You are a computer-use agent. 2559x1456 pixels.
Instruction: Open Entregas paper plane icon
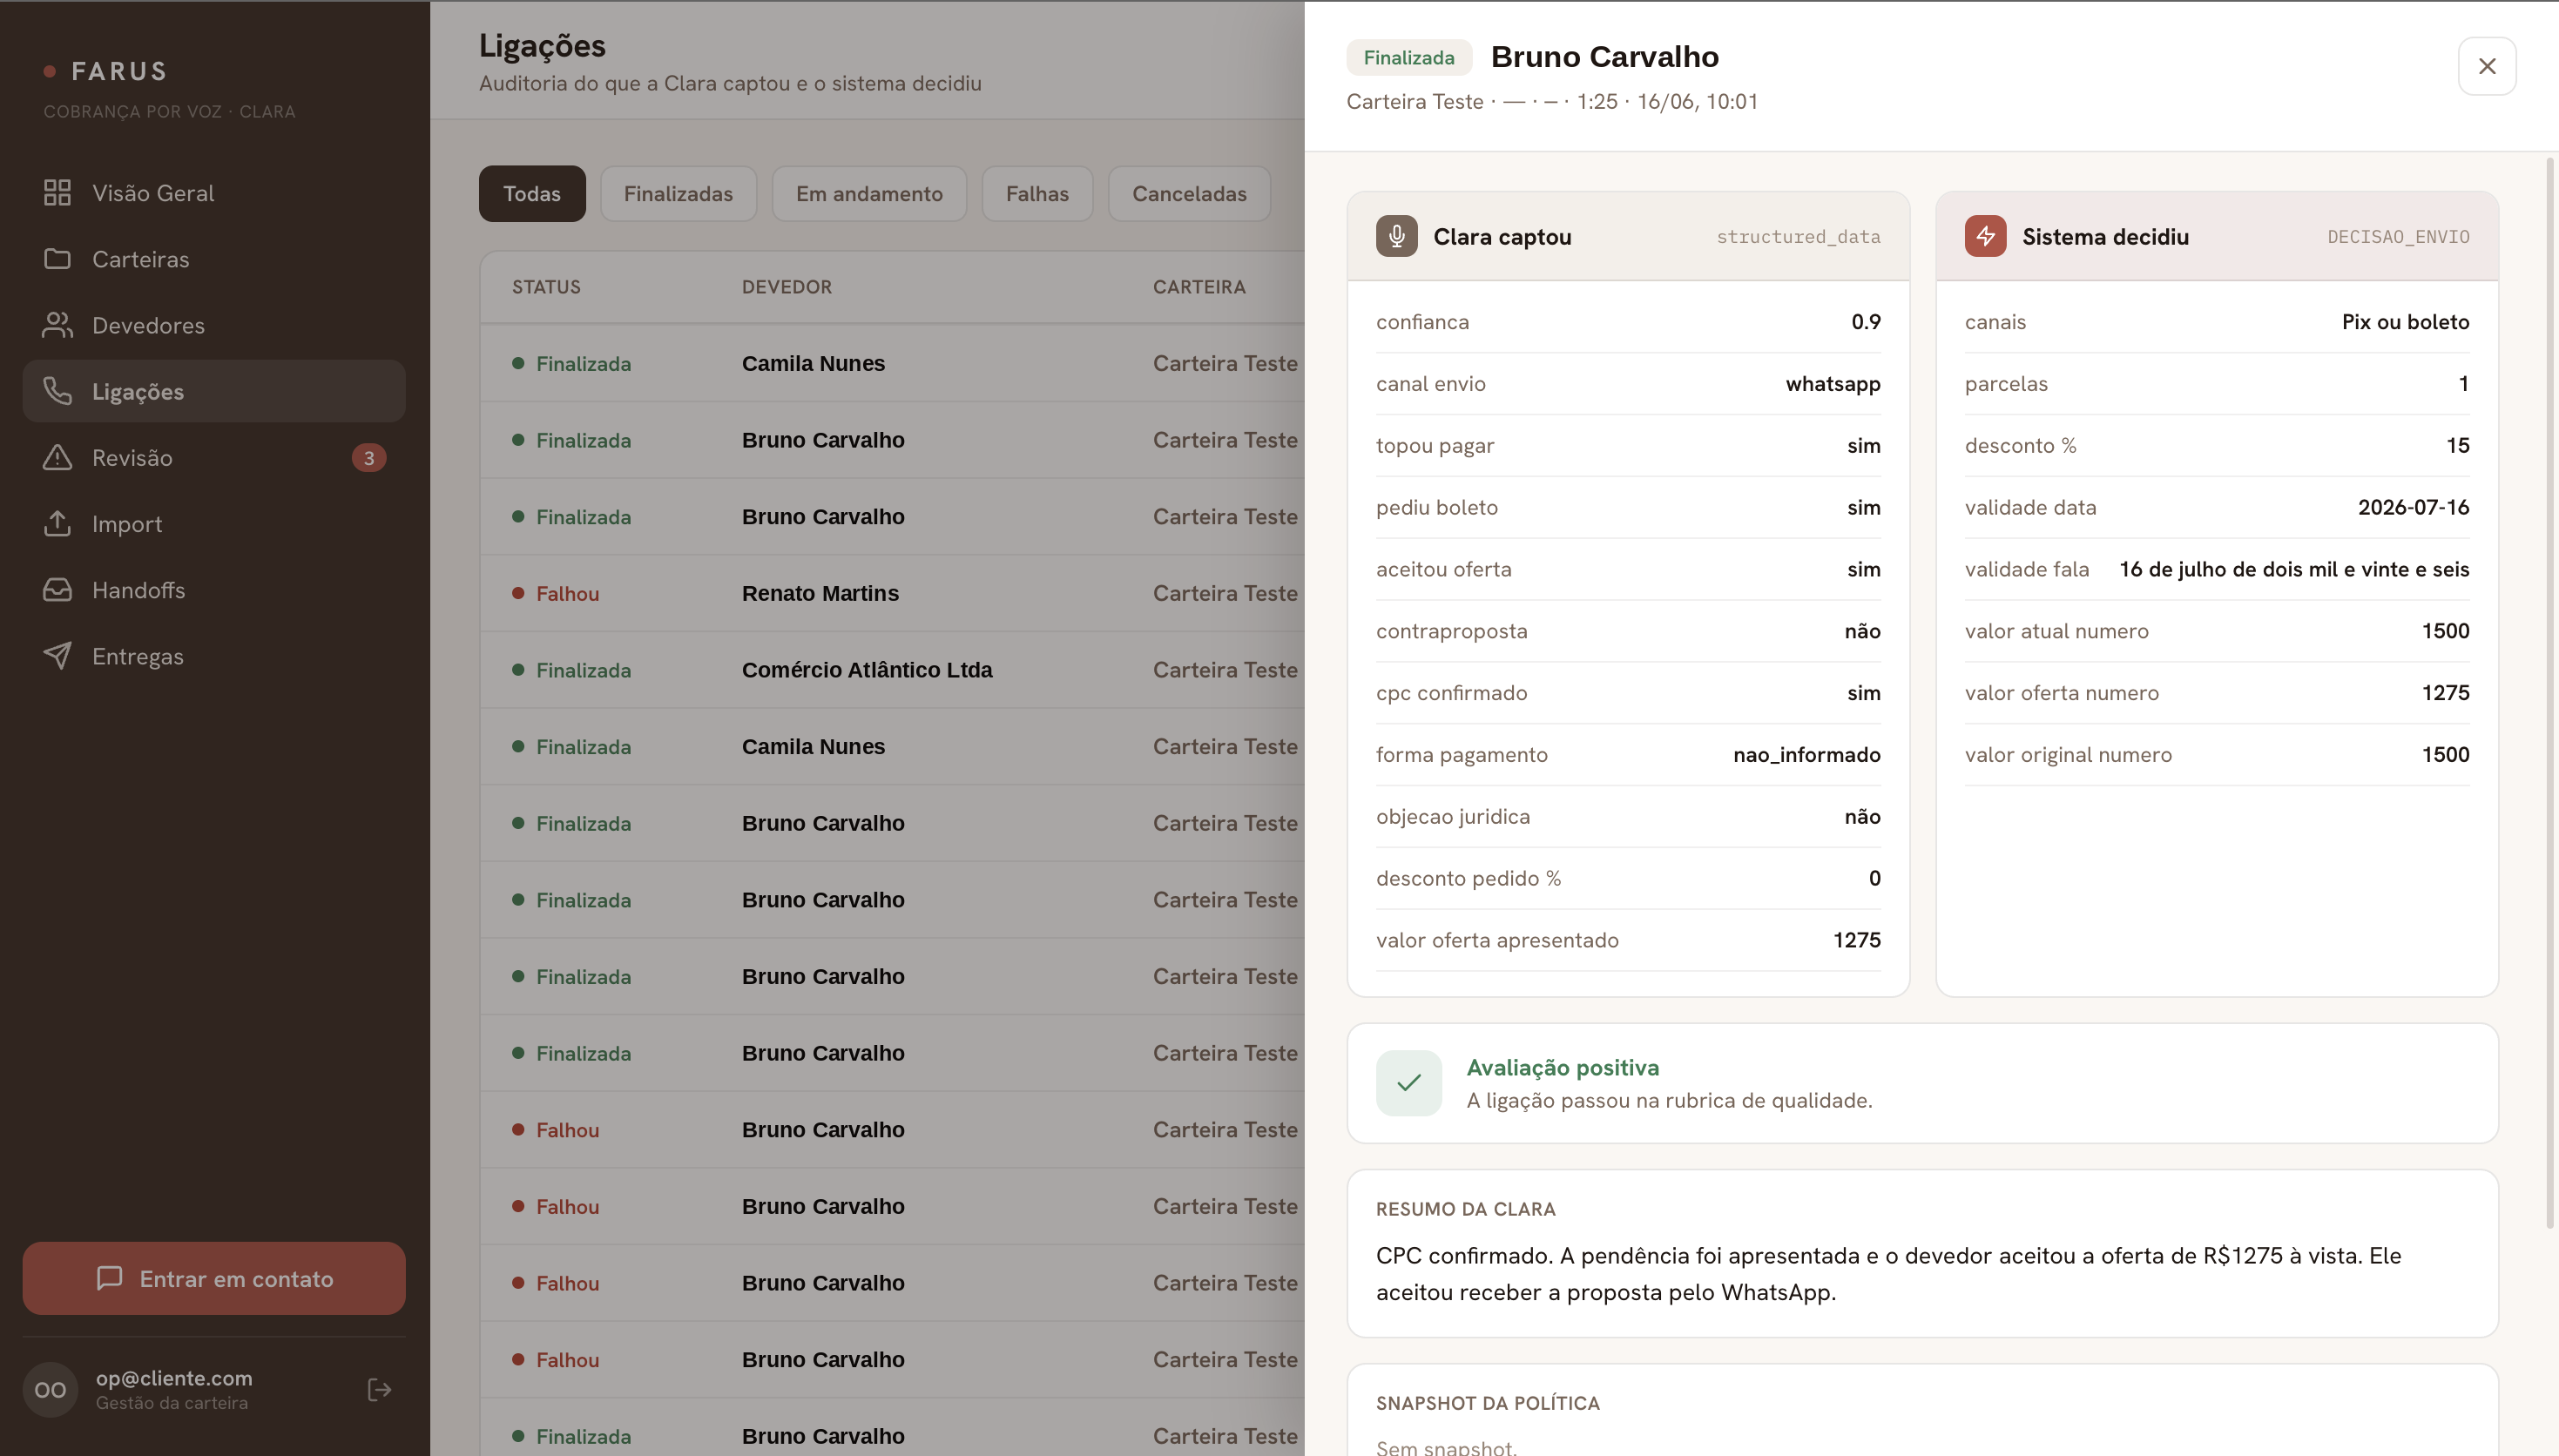coord(57,656)
